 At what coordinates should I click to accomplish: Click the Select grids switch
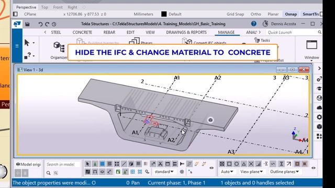click(x=138, y=163)
